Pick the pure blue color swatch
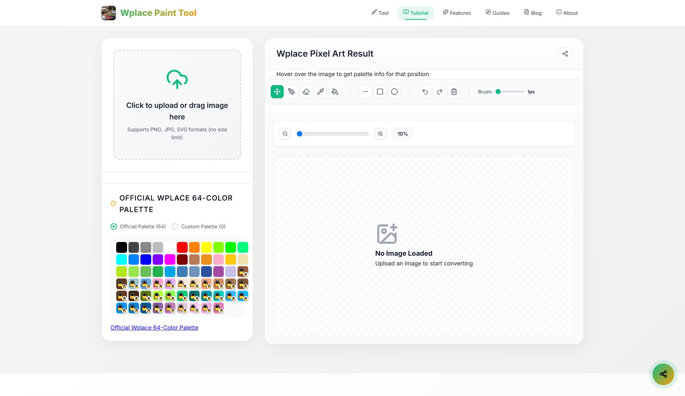The image size is (685, 396). [x=146, y=259]
